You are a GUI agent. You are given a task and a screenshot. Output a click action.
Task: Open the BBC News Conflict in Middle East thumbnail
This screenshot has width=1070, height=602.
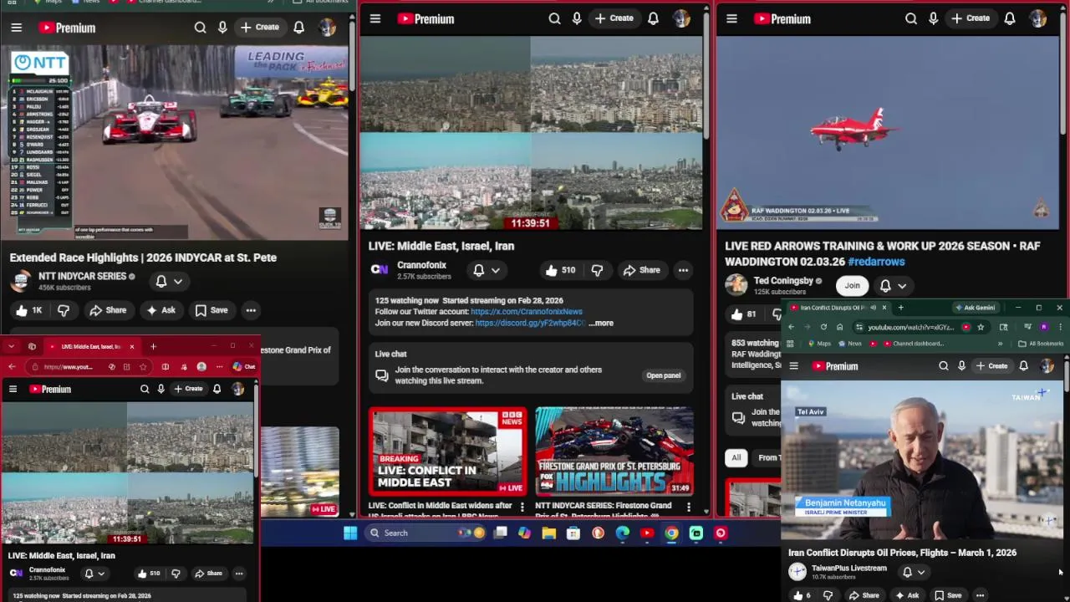[x=448, y=452]
